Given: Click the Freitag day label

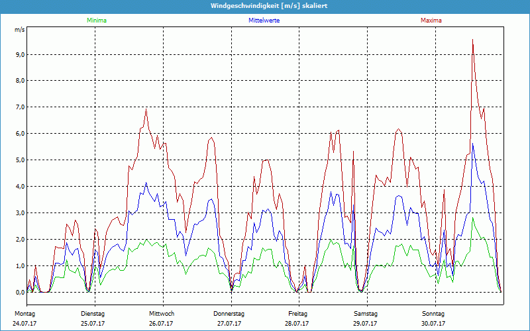Looking at the screenshot, I should tap(297, 314).
